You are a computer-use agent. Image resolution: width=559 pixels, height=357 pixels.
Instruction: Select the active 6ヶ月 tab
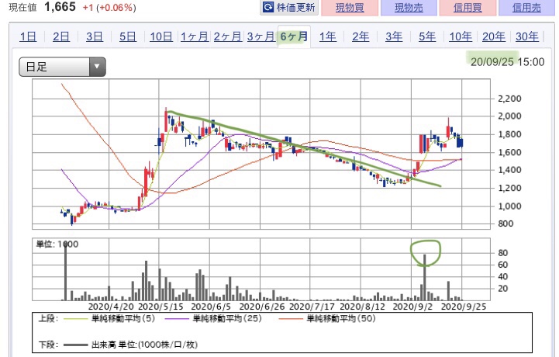[x=294, y=36]
